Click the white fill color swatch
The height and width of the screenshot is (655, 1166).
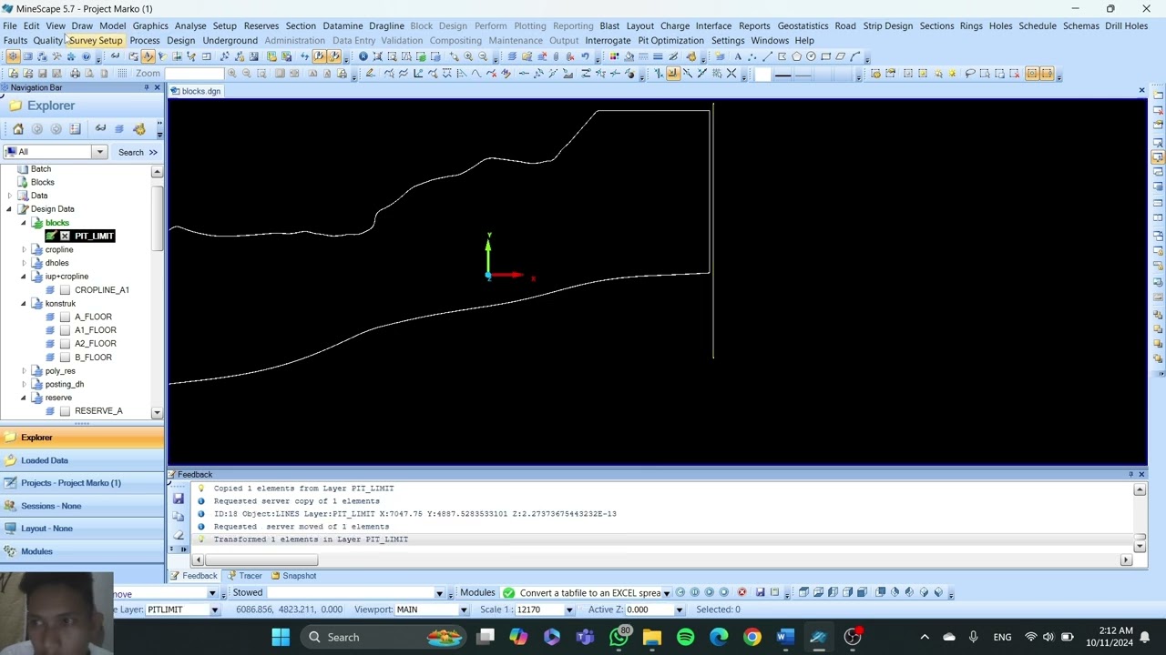tap(762, 74)
